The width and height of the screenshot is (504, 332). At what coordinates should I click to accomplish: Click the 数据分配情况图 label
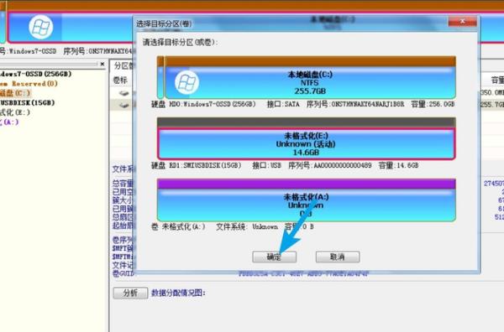tap(178, 293)
